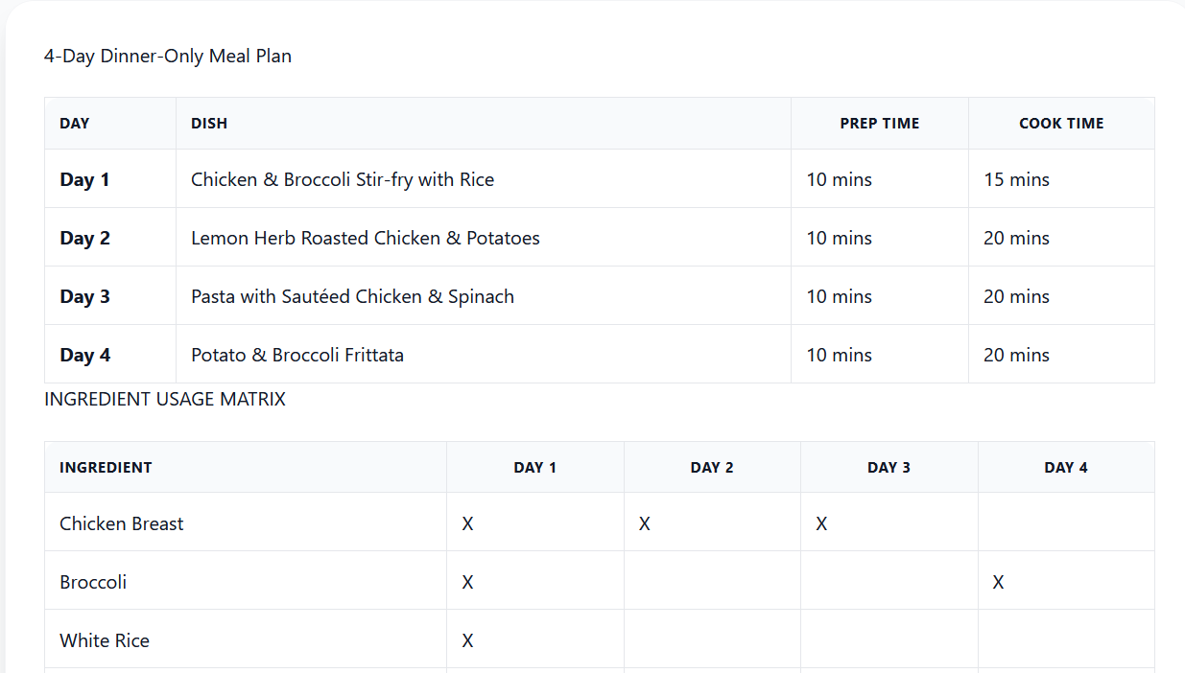Click the prep time for Potato & Broccoli Frittata
Viewport: 1185px width, 673px height.
click(x=839, y=355)
